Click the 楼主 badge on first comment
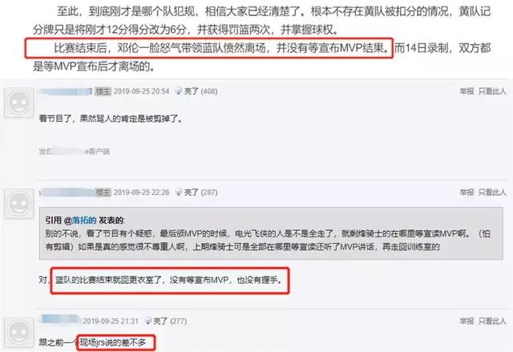This screenshot has width=513, height=352. point(103,91)
